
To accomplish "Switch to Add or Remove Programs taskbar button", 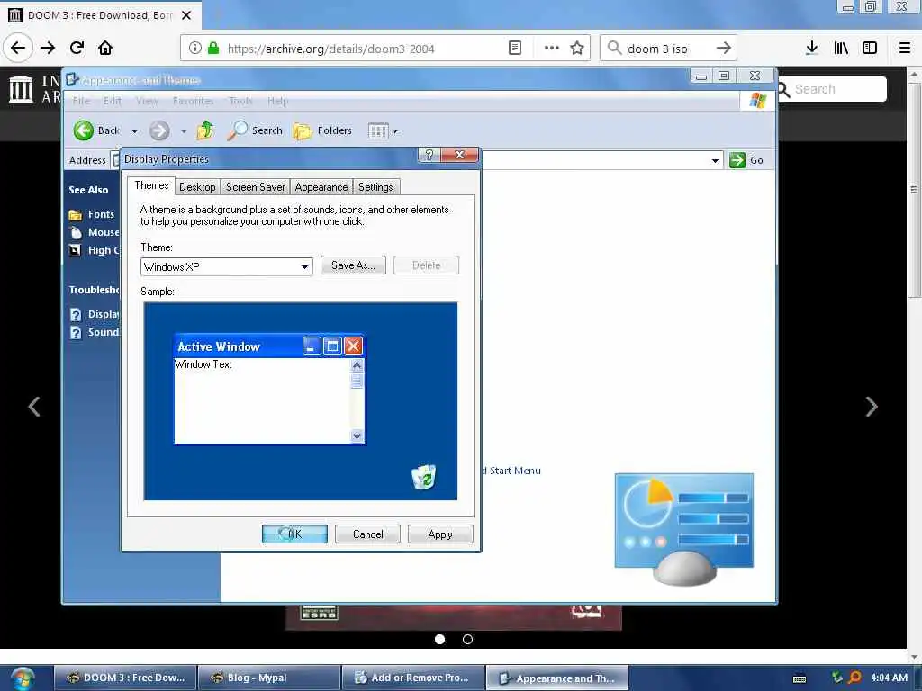I will coord(412,678).
